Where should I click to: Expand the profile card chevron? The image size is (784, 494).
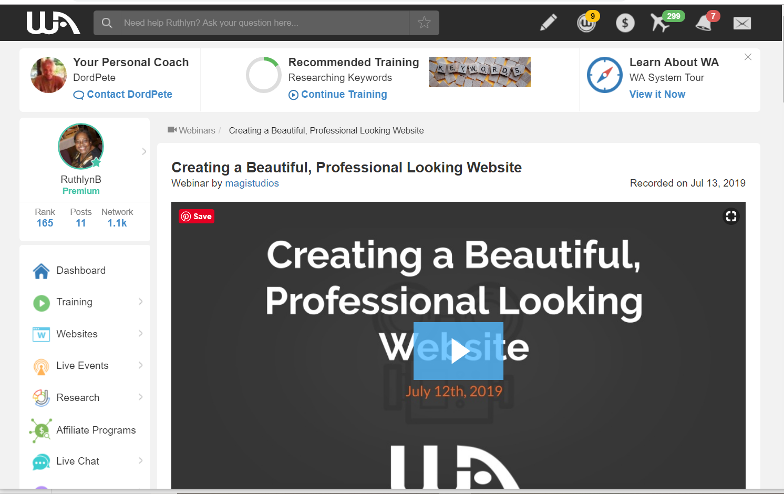pyautogui.click(x=144, y=151)
